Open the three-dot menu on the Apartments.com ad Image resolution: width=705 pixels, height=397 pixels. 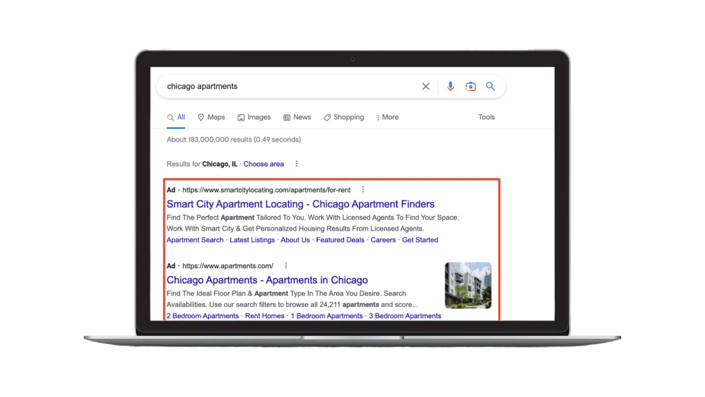coord(286,265)
